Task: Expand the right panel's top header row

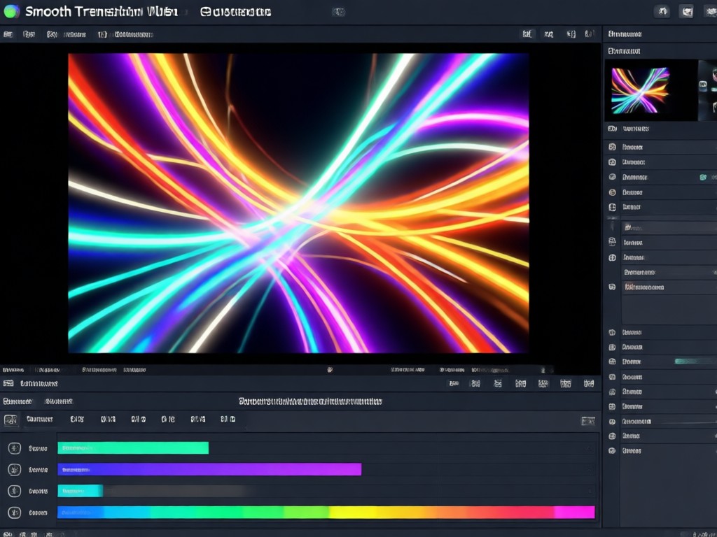Action: click(660, 34)
